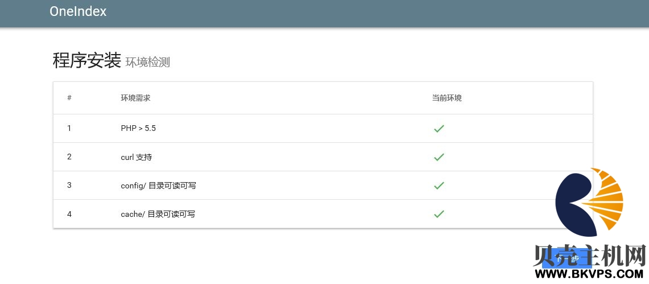This screenshot has width=649, height=284.
Task: Click row number 1 in the table
Action: click(69, 128)
